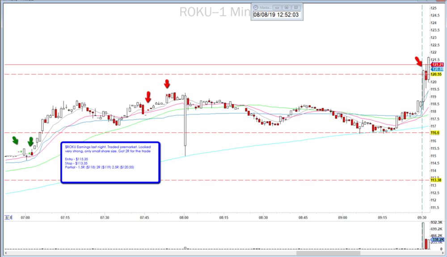Click the 122.5 price axis label
Screen dimensions: 447x257
pyautogui.click(x=435, y=45)
